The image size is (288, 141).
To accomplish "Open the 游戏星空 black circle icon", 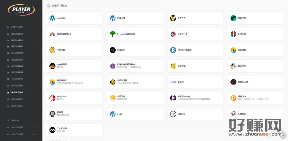I will tap(113, 50).
